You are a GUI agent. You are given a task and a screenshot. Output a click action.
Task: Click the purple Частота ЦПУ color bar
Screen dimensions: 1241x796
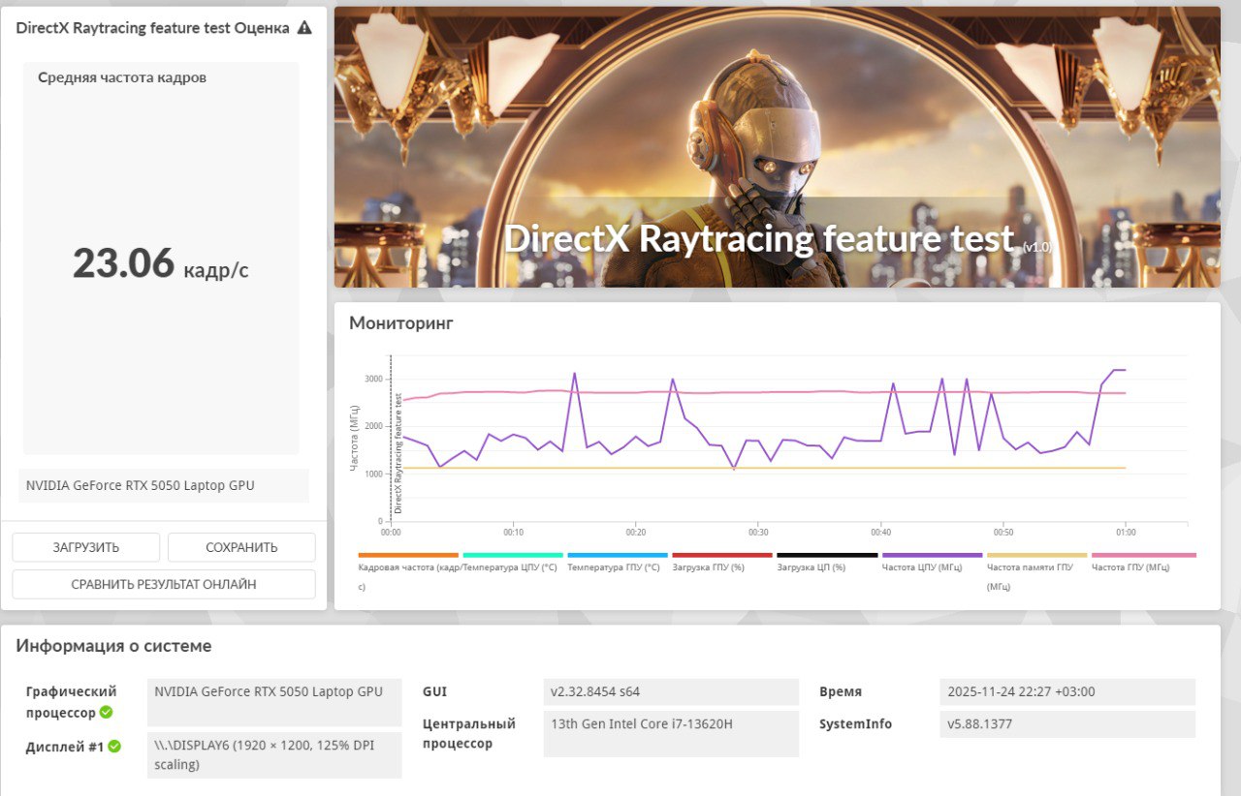932,555
